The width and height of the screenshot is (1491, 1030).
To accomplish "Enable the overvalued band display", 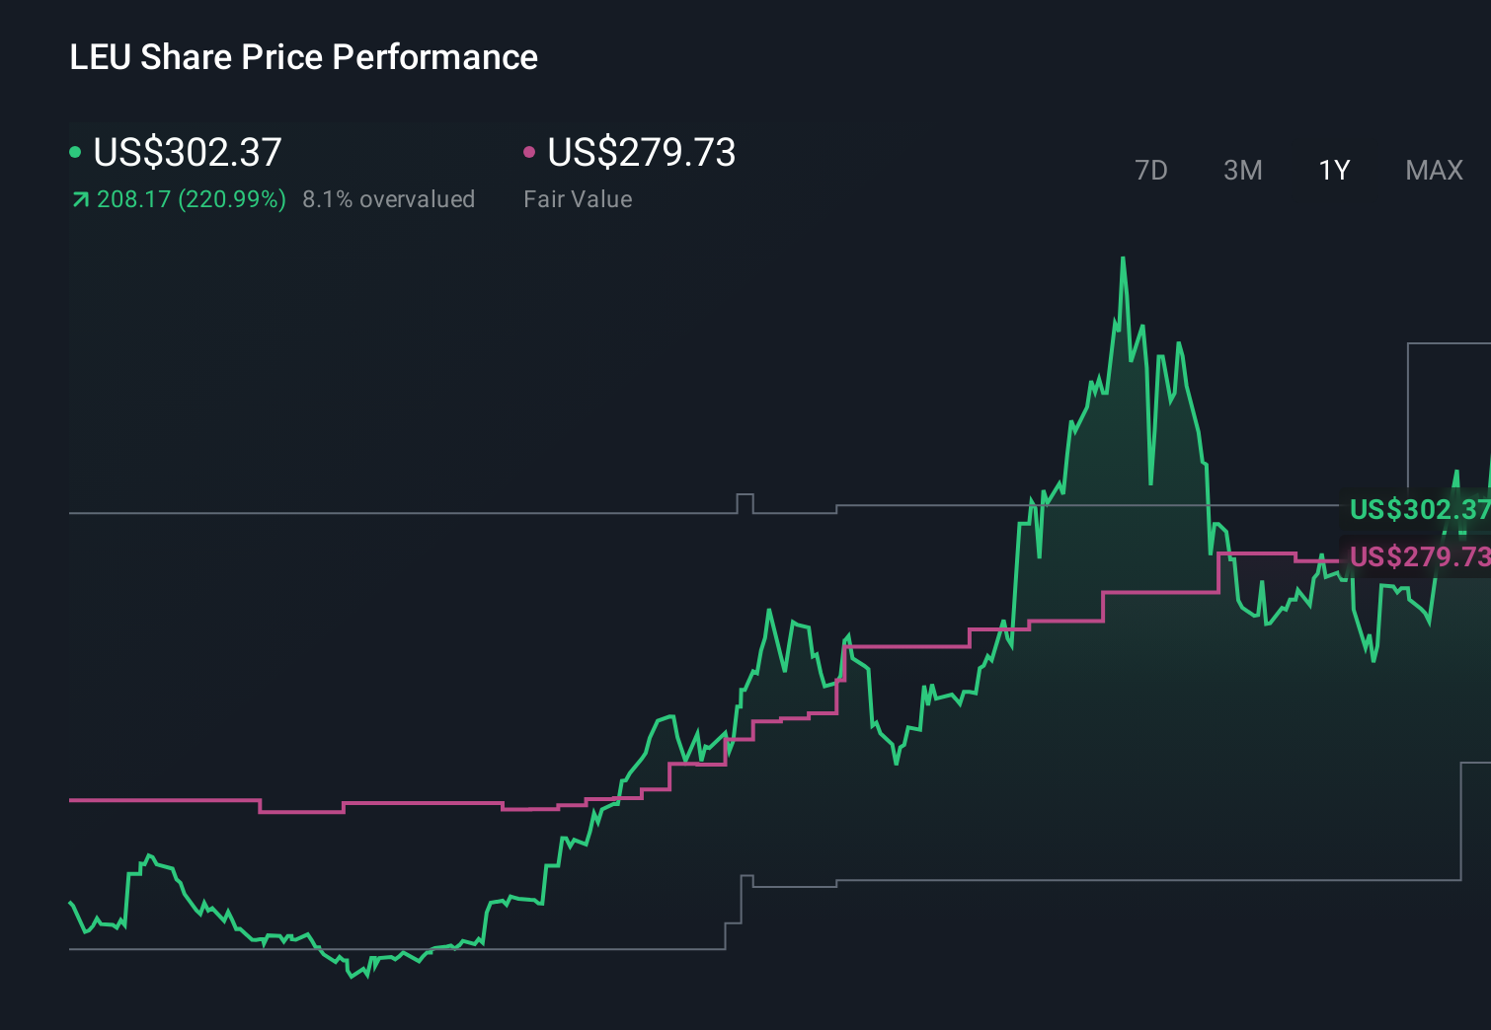I will [389, 198].
